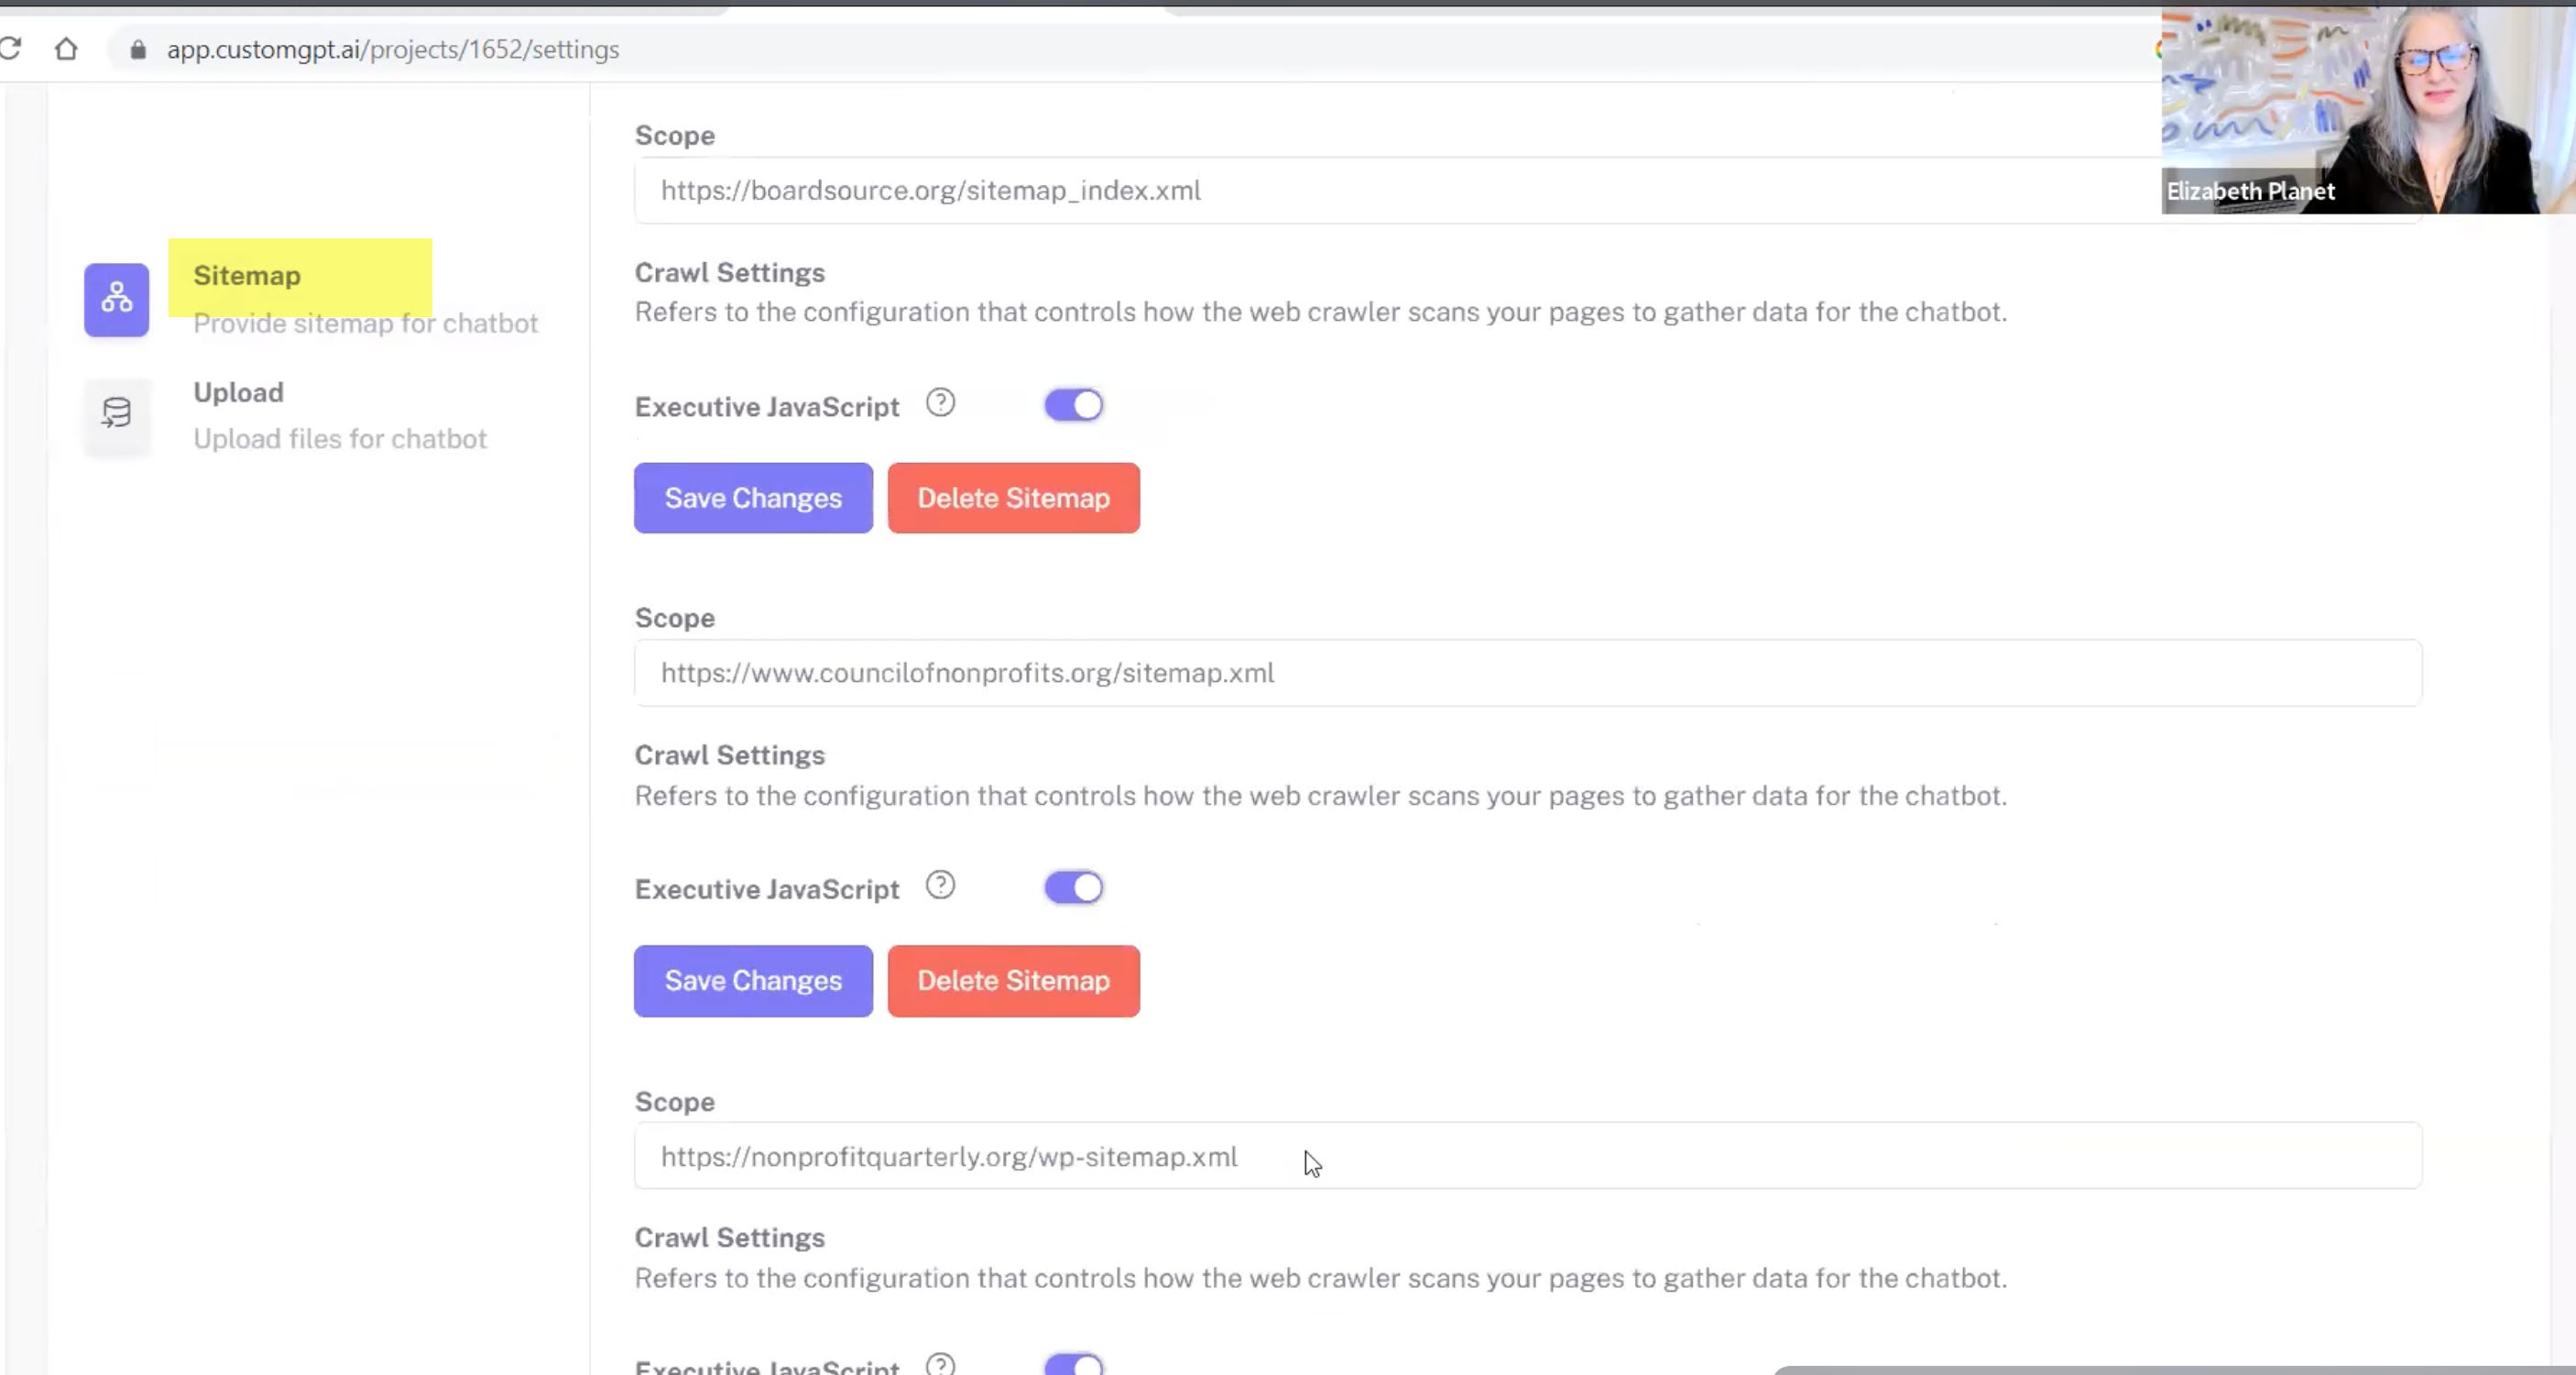
Task: View site security via the padlock icon
Action: pos(138,49)
